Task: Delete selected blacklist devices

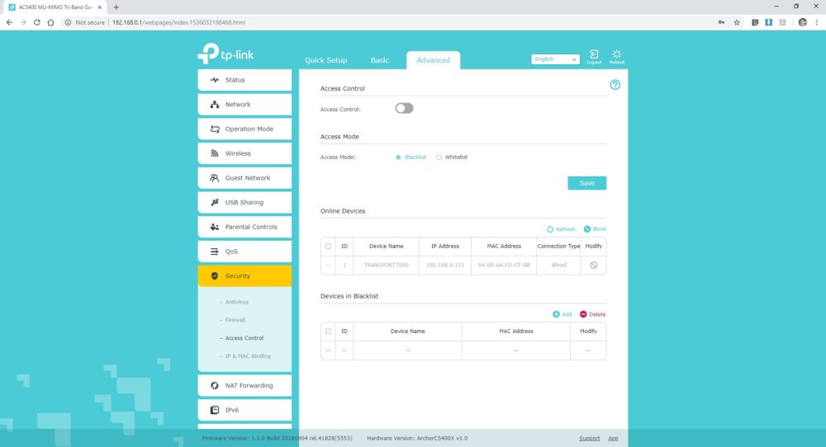Action: point(592,314)
